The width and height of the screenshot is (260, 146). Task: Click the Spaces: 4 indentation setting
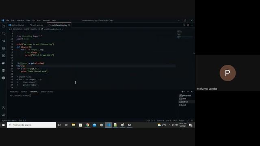click(160, 120)
